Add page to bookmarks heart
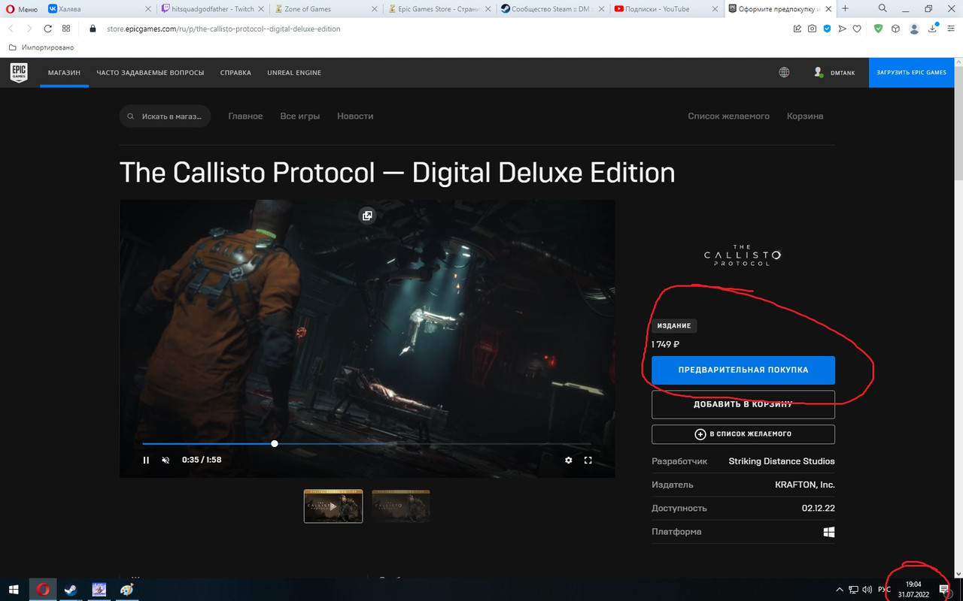 (858, 29)
